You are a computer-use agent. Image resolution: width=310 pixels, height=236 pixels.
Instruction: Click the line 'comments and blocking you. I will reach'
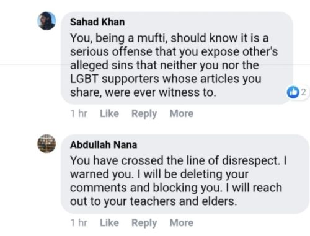tap(176, 188)
